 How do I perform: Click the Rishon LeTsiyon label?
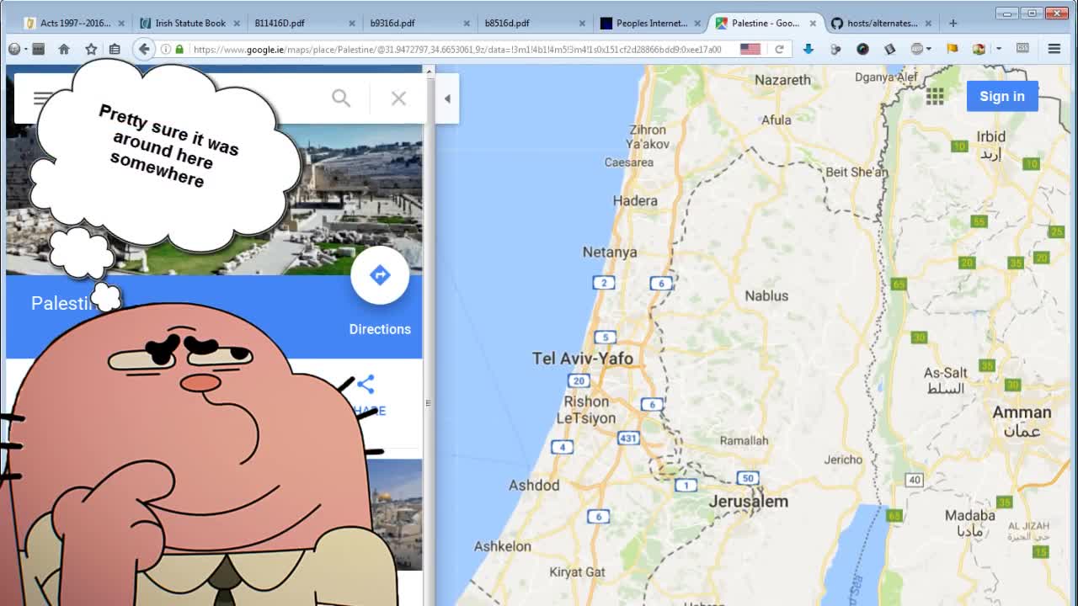[x=587, y=410]
